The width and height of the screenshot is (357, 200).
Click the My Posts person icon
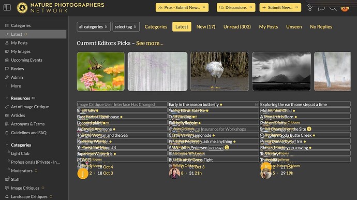click(7, 43)
